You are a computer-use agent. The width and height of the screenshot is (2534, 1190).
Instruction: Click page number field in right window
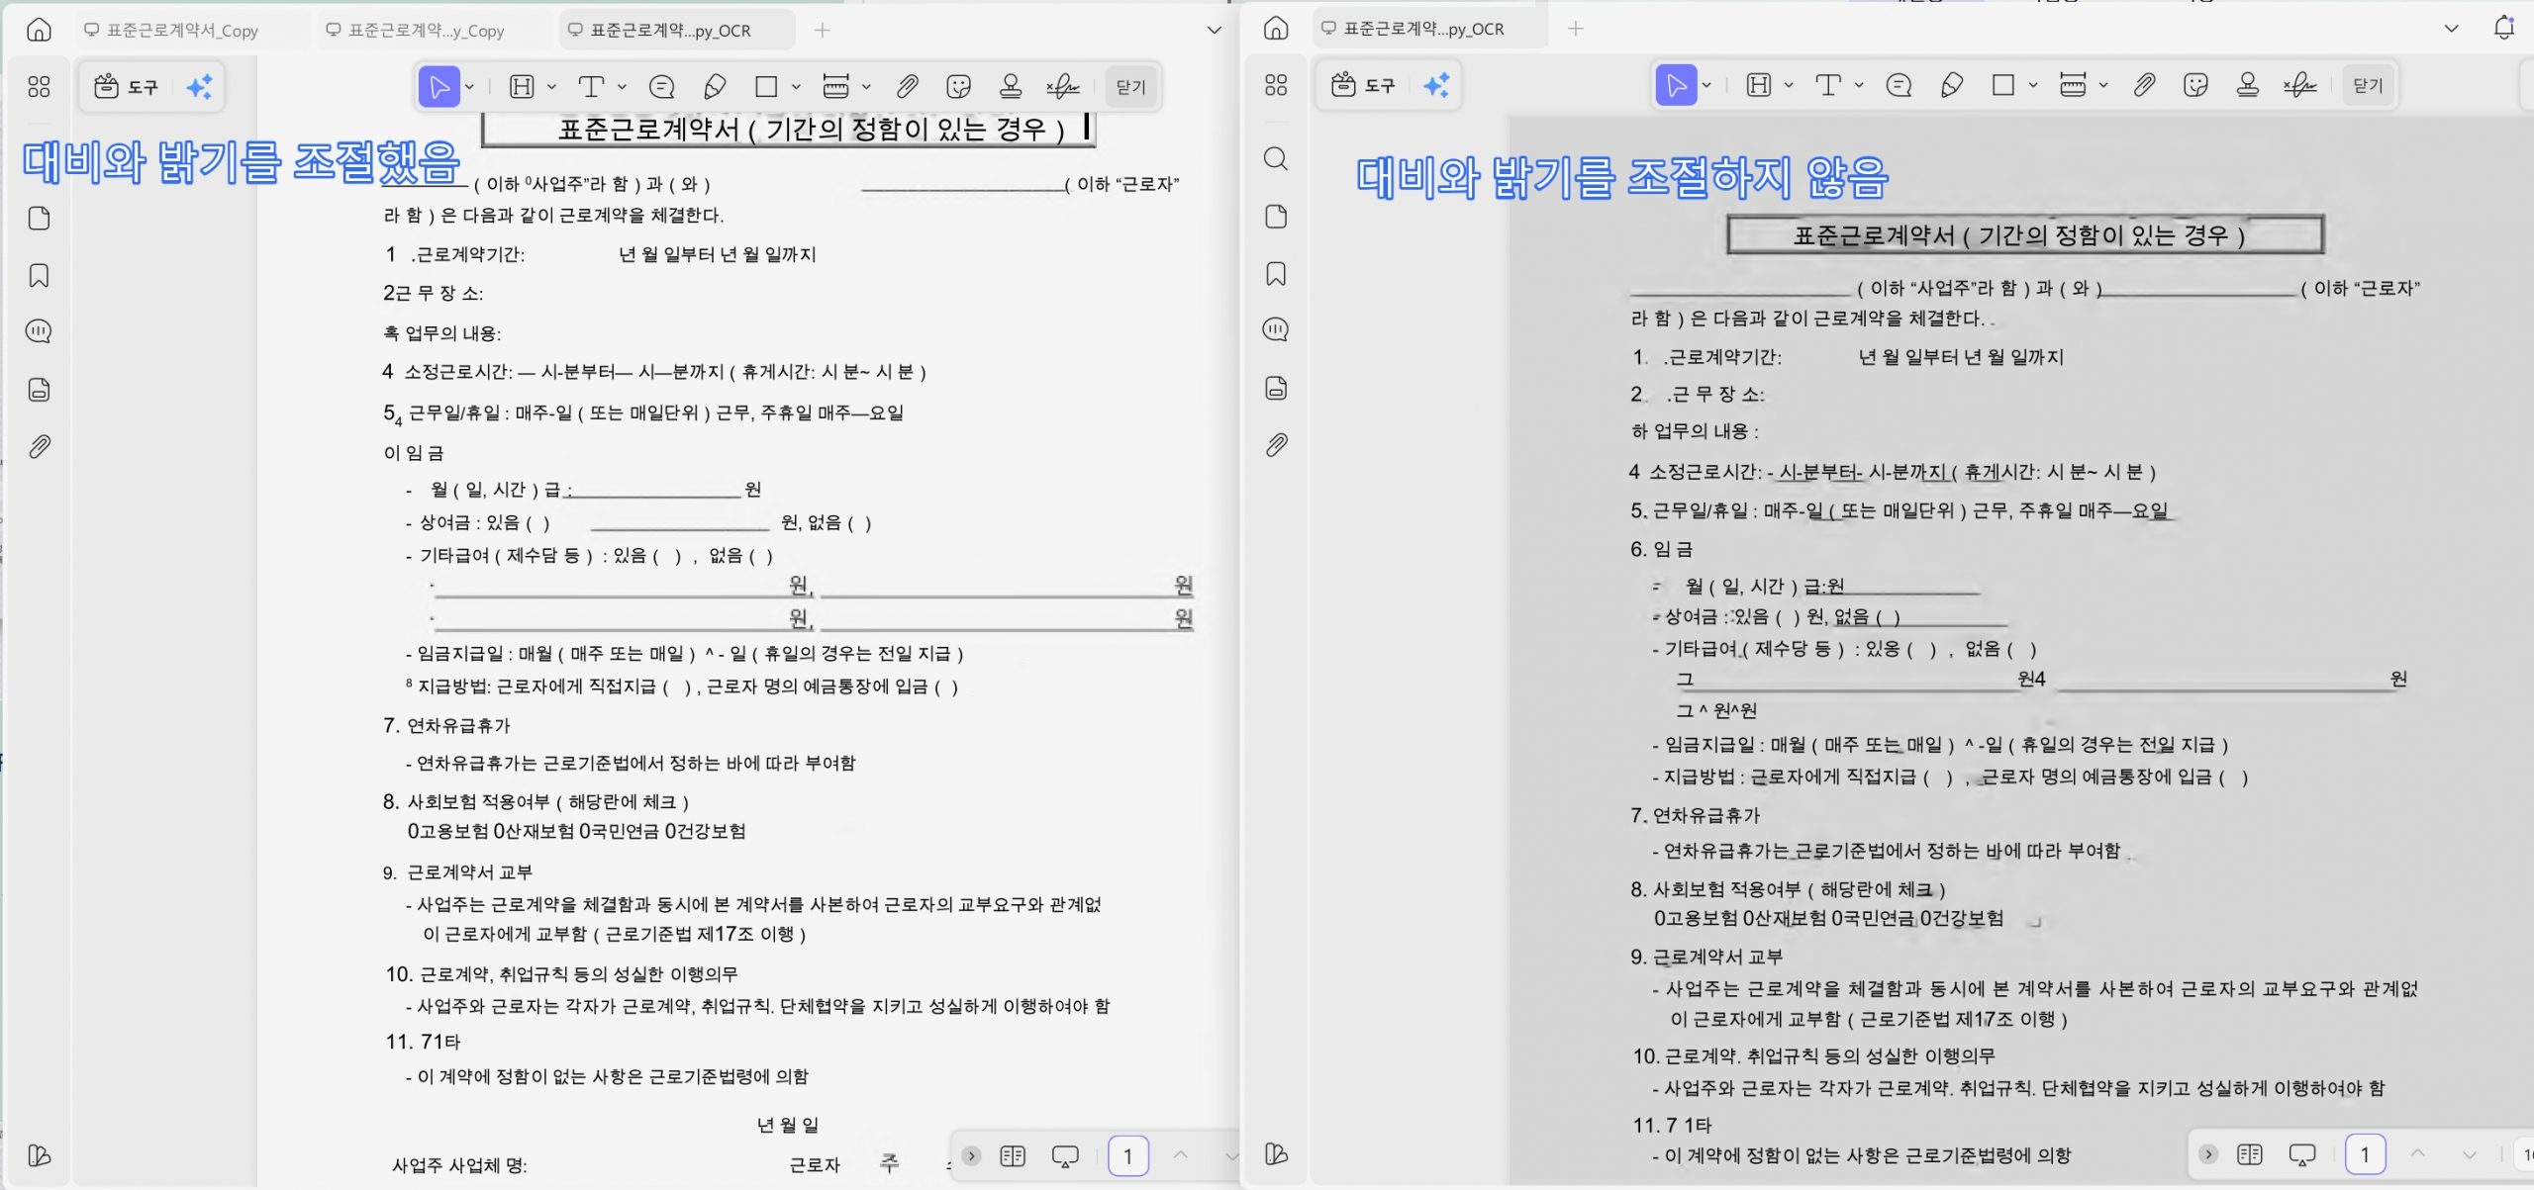[2366, 1154]
